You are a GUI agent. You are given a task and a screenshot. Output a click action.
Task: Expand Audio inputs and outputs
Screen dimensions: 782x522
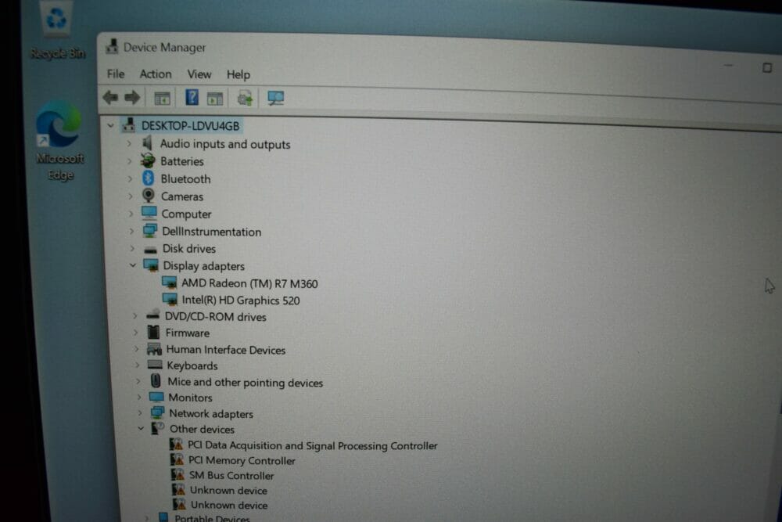[129, 144]
